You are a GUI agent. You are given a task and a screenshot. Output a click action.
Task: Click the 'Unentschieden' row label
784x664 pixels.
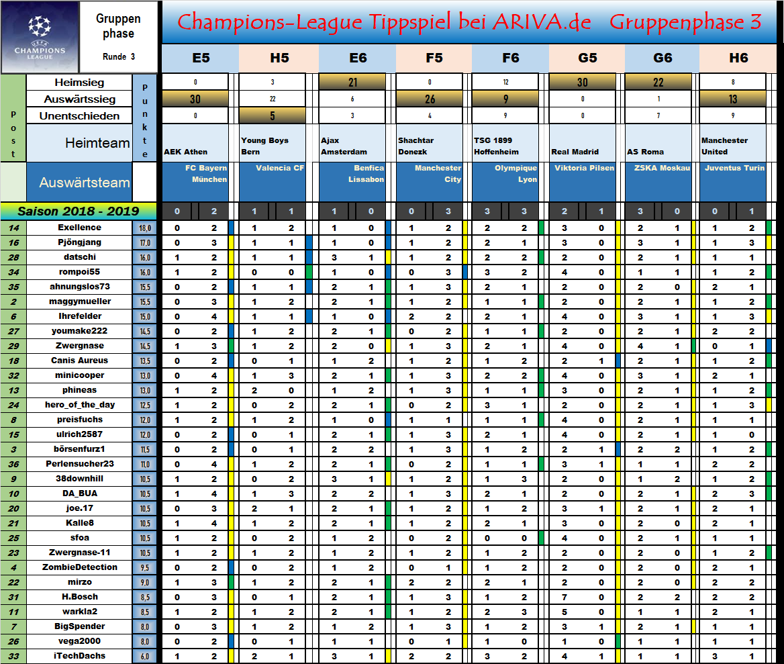[x=79, y=116]
